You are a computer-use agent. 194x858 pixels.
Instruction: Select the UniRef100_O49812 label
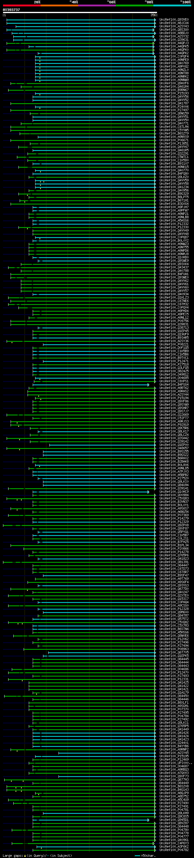pyautogui.click(x=174, y=374)
